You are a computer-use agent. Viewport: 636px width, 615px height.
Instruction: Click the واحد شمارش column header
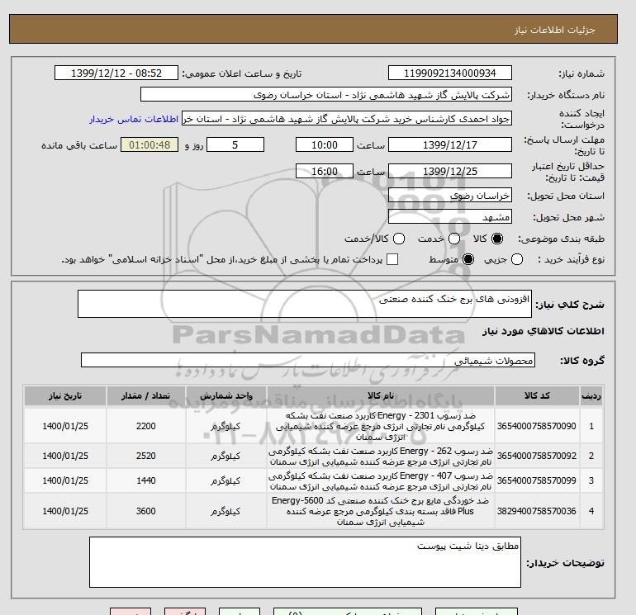(x=226, y=395)
